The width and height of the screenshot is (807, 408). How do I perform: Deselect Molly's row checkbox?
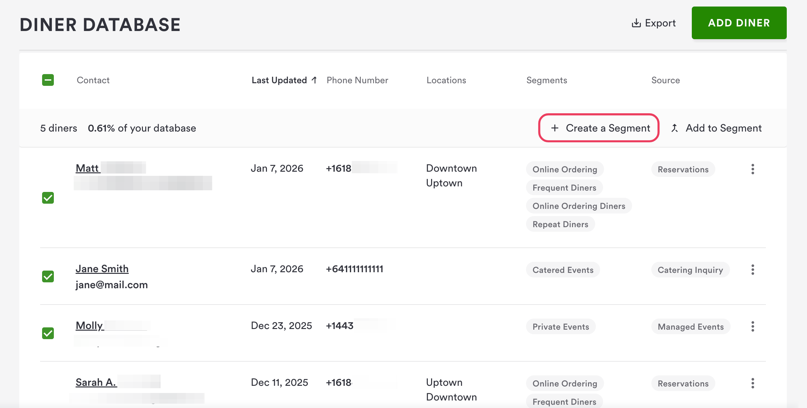[x=48, y=333]
